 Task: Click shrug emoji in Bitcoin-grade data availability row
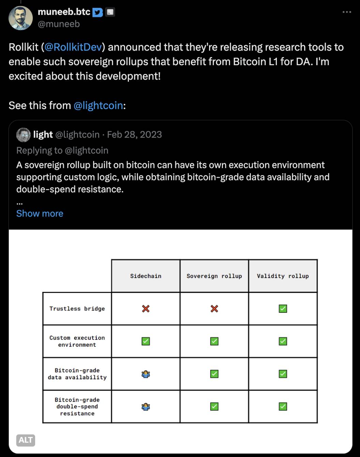point(146,374)
